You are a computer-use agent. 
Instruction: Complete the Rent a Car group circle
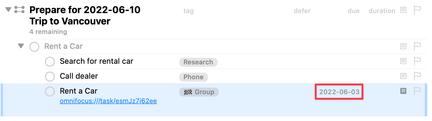click(x=34, y=47)
